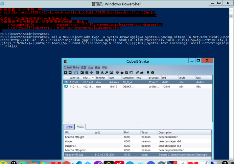Select the /image/456.jpg site row
This screenshot has width=234, height=164.
pyautogui.click(x=138, y=155)
